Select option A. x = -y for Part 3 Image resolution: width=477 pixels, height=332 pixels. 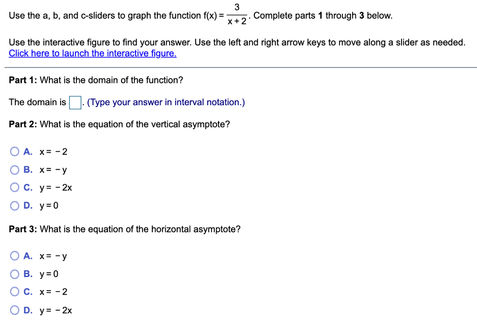pos(14,255)
